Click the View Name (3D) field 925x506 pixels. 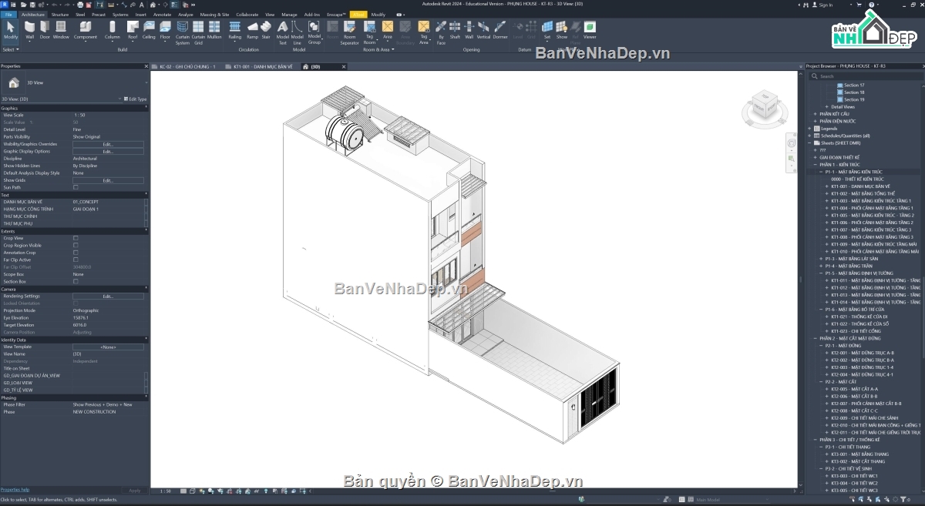tap(108, 354)
